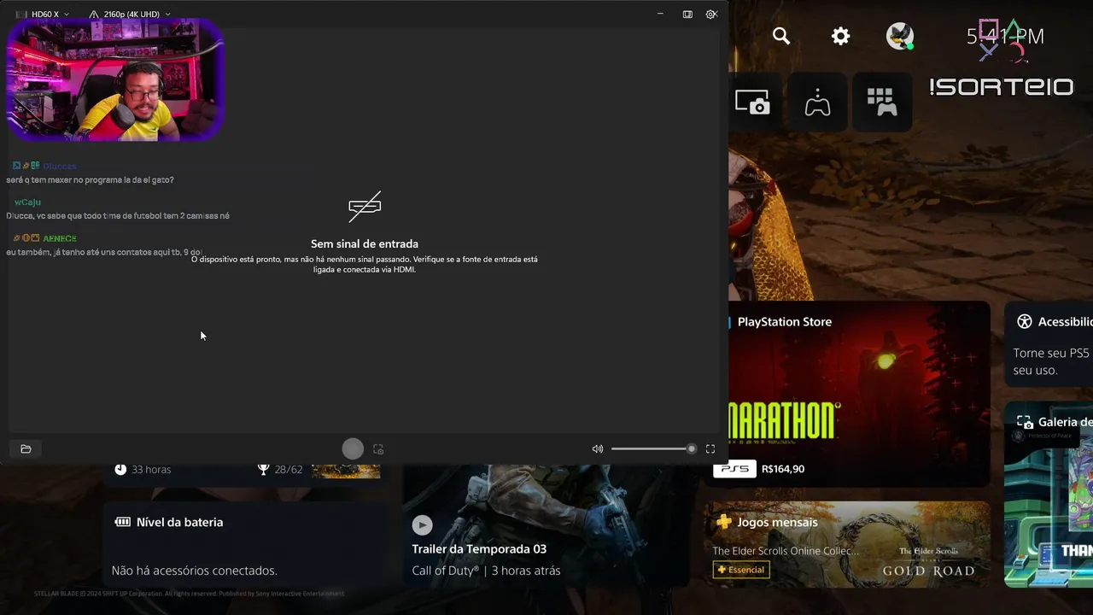The width and height of the screenshot is (1093, 615).
Task: Adjust the capture volume slider
Action: [653, 449]
